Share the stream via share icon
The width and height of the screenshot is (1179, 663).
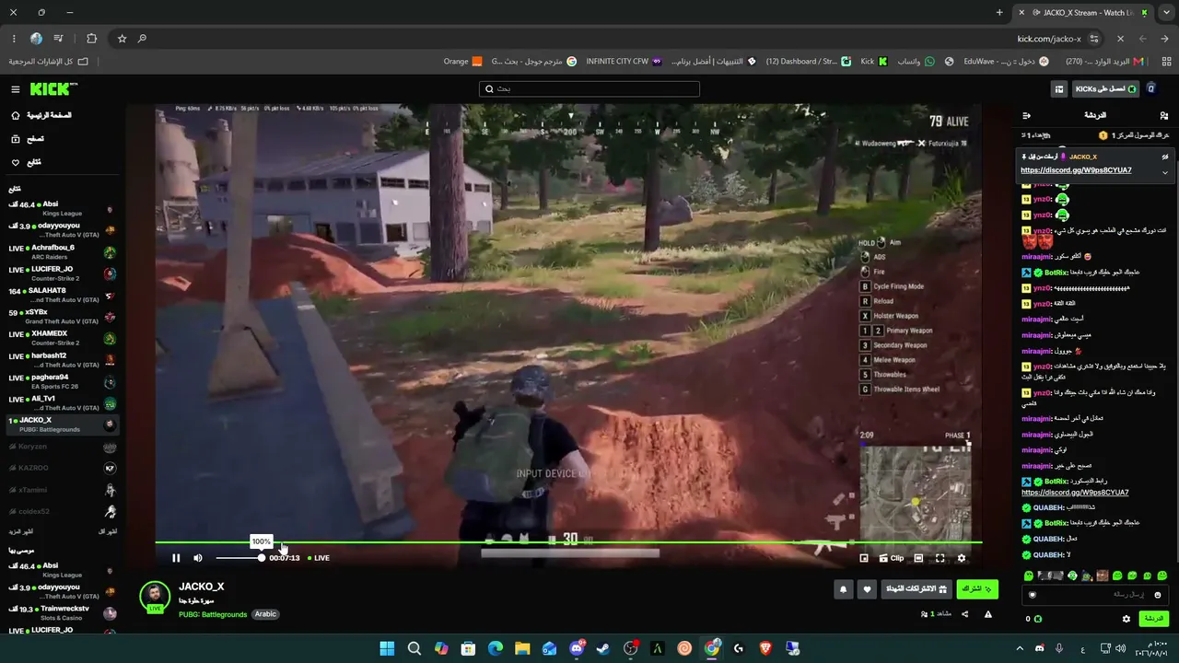[965, 614]
